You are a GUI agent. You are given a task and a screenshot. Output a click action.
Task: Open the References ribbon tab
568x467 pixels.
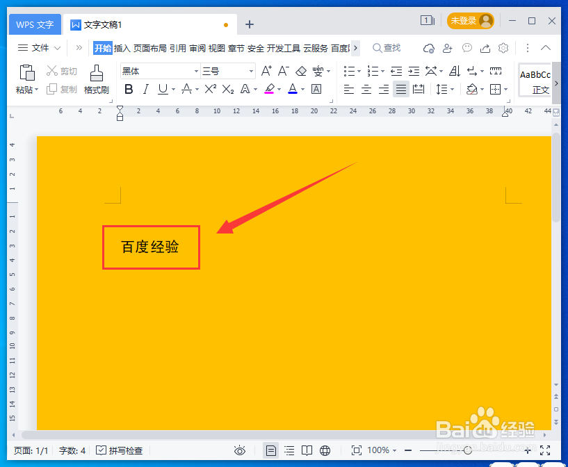pos(178,48)
